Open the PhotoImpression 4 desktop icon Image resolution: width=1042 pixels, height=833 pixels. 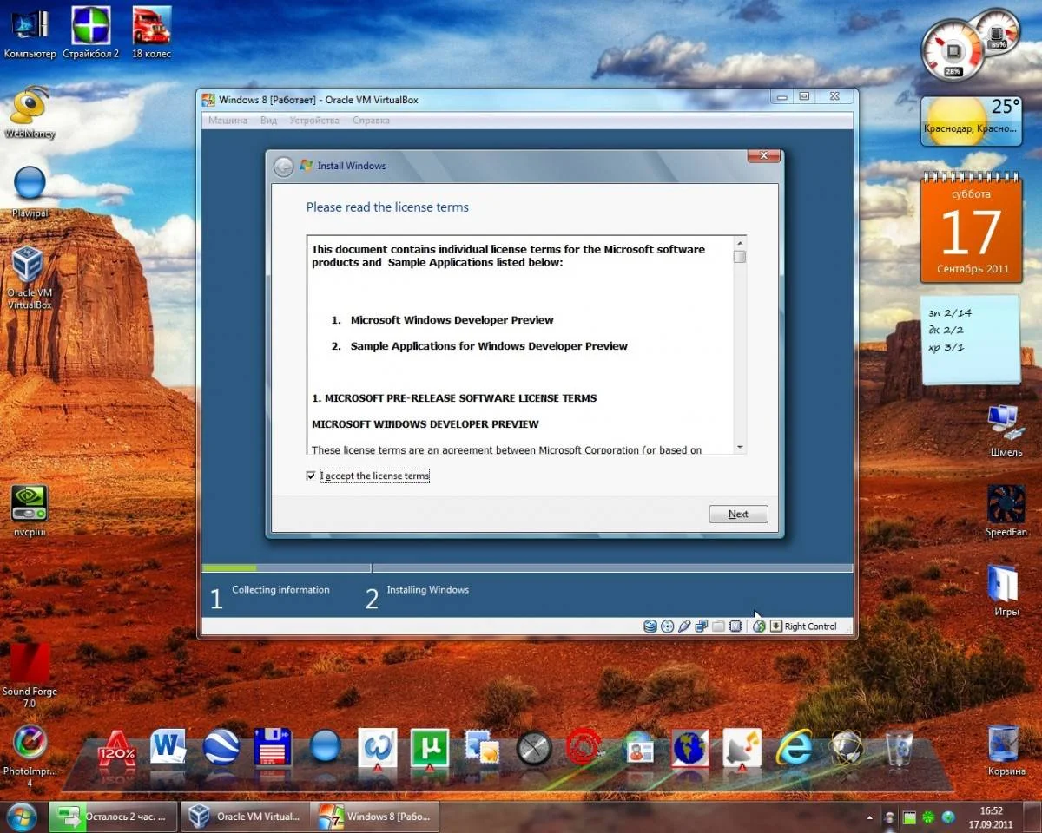[30, 755]
